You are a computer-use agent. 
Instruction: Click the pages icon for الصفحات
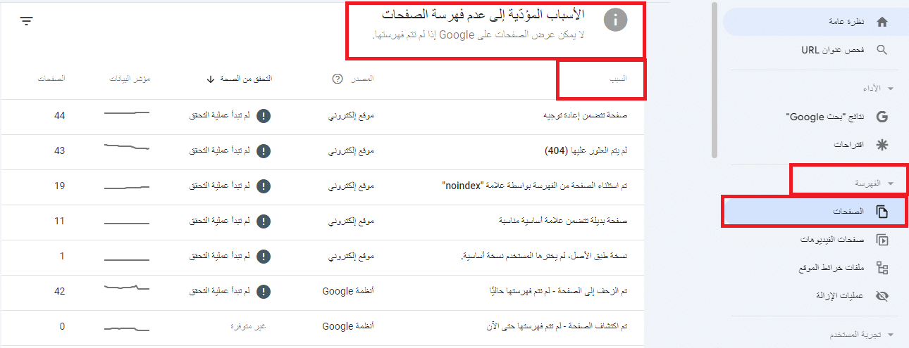882,212
